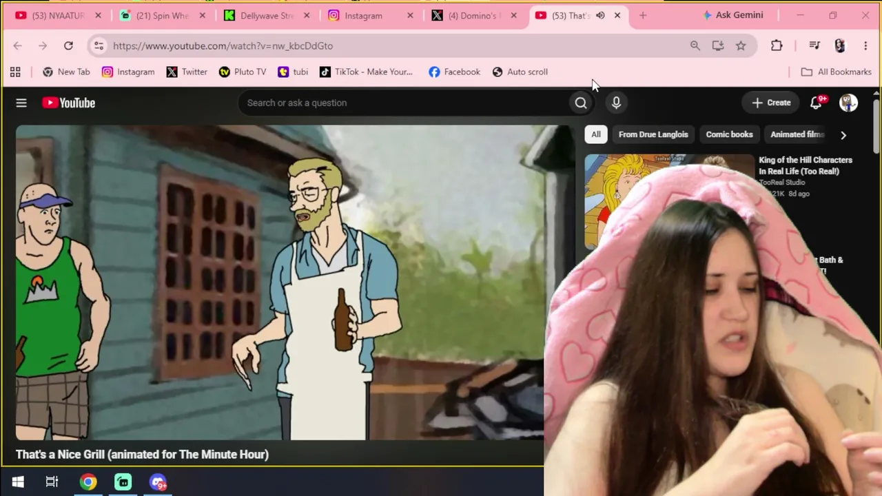Close the Instagram tab
This screenshot has height=496, width=882.
pos(410,15)
